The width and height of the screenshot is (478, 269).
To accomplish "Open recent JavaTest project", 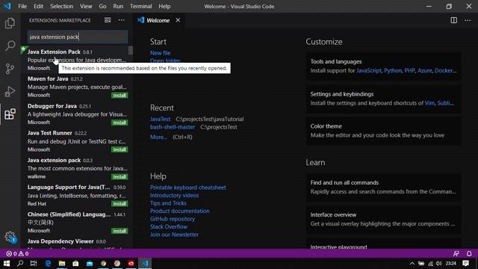I will click(160, 119).
